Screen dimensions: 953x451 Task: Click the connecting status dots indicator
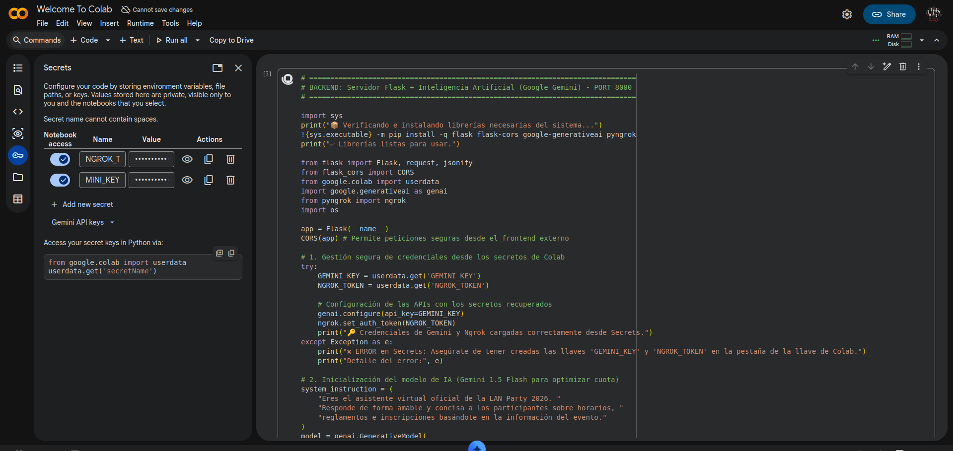coord(876,41)
